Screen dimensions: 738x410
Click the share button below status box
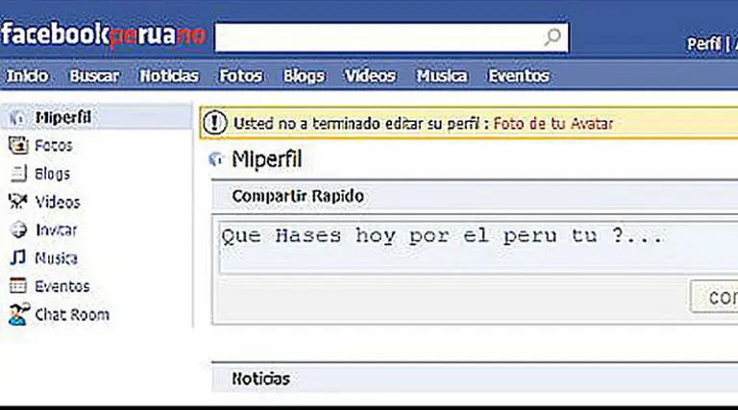(x=714, y=296)
